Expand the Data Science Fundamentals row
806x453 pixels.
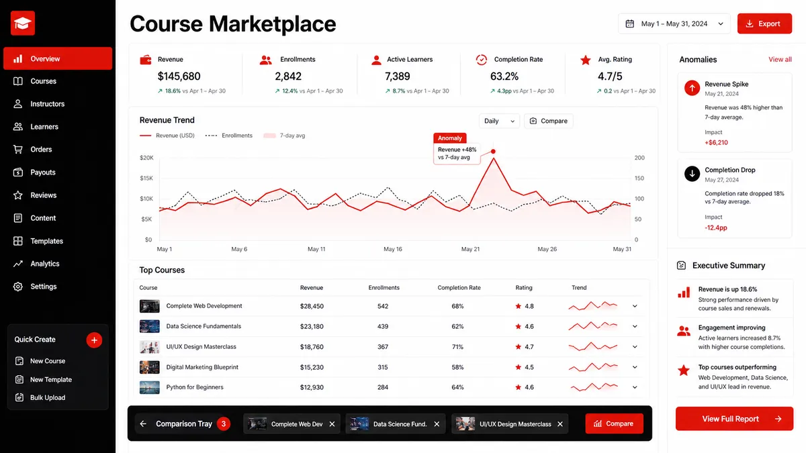[635, 327]
